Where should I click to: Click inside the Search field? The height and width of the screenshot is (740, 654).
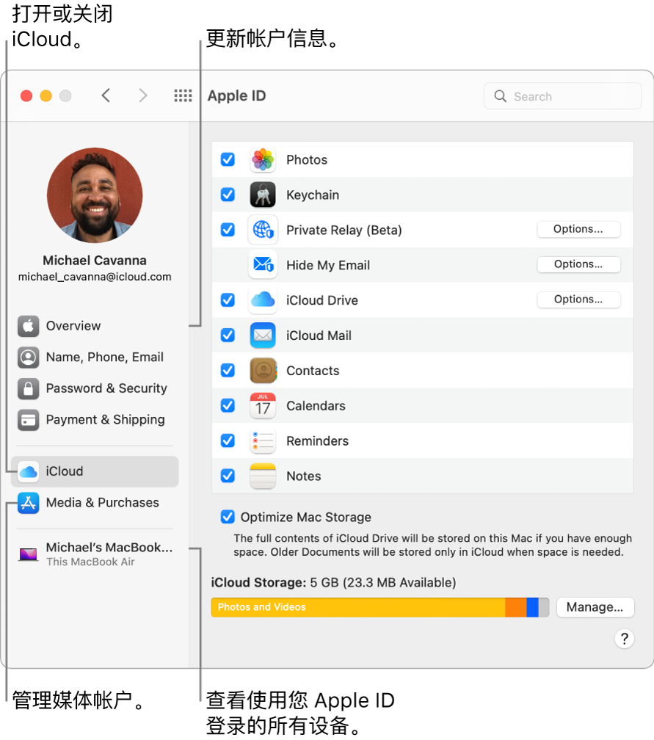[x=562, y=95]
